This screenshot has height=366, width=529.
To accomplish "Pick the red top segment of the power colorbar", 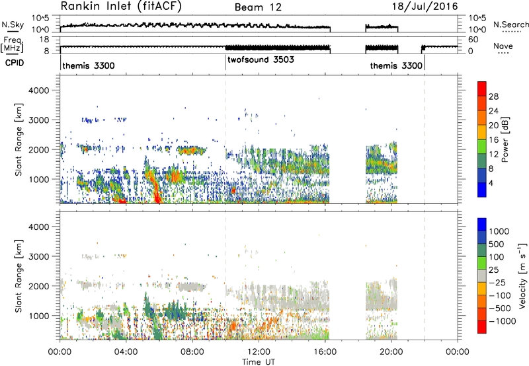I will coord(482,89).
